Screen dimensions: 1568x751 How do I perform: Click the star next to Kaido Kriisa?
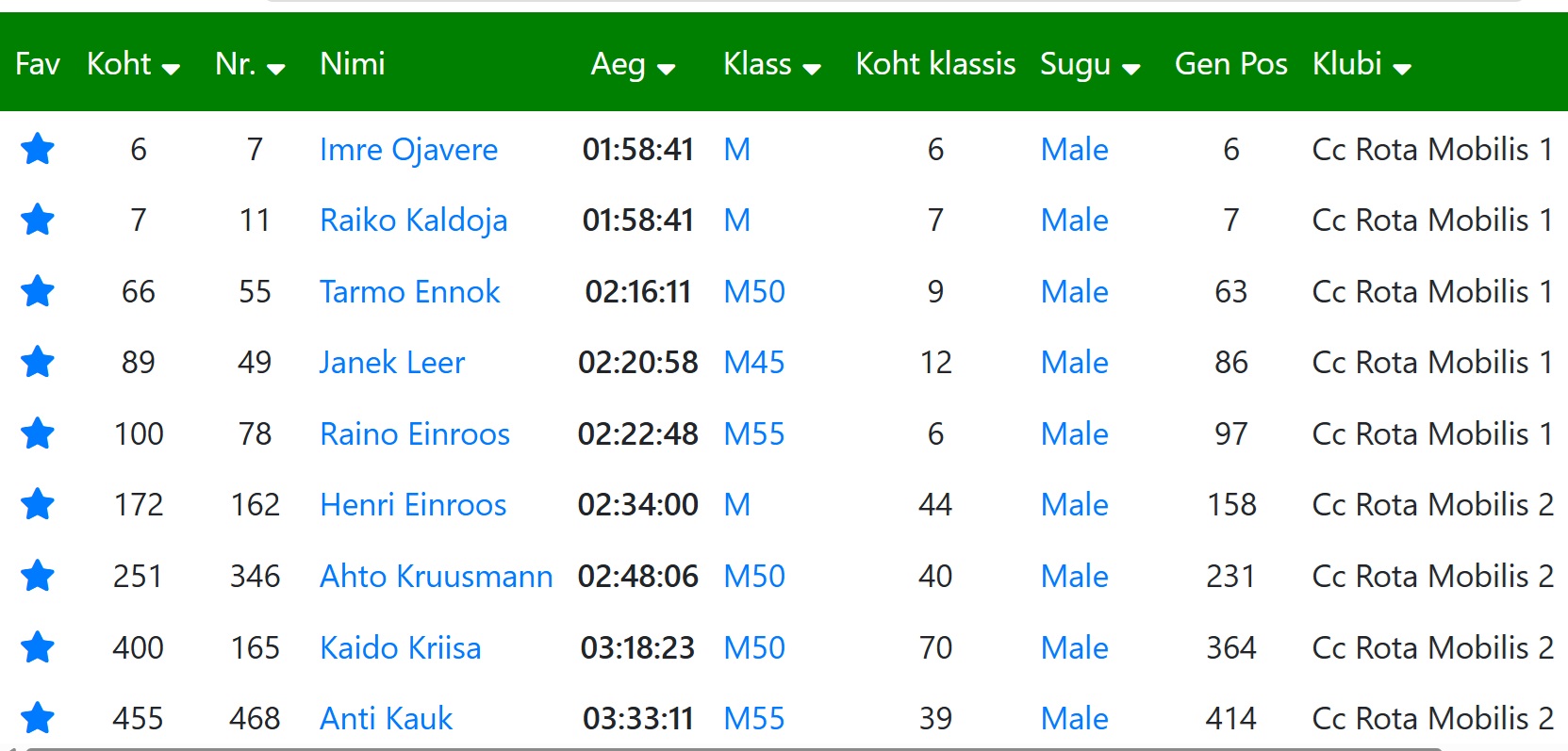pos(38,647)
